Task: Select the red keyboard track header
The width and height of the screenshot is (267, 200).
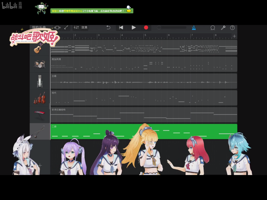Action: [x=40, y=115]
